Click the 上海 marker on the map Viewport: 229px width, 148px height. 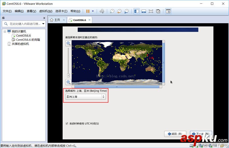click(x=147, y=55)
